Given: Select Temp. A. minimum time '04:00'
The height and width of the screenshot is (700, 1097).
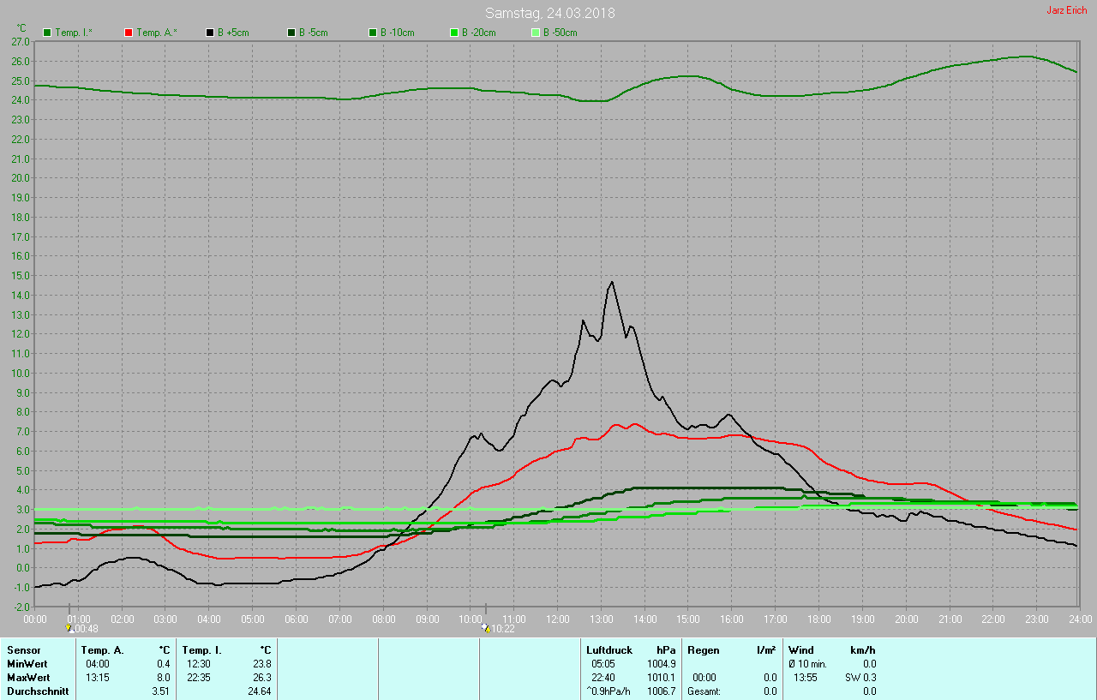Looking at the screenshot, I should [98, 664].
